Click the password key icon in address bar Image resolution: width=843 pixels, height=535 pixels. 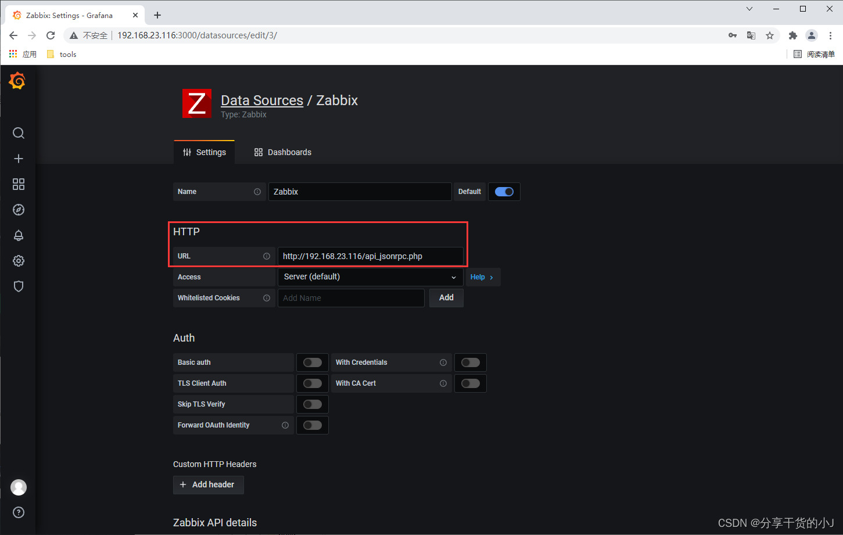(733, 35)
